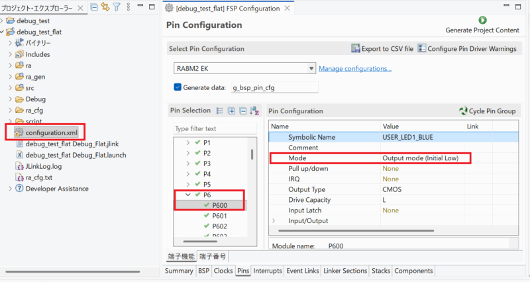Switch to the Clocks tab
This screenshot has width=530, height=282.
(223, 271)
